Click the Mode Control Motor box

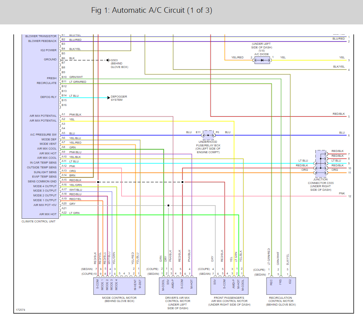(119, 286)
